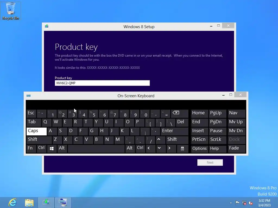Select the On-Screen Keyboard taskbar button
This screenshot has height=208, width=278.
point(63,203)
